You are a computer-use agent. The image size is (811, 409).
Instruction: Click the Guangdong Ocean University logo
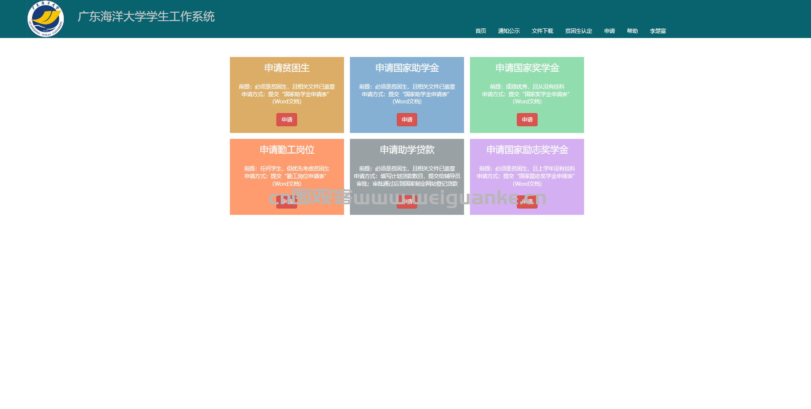click(46, 19)
